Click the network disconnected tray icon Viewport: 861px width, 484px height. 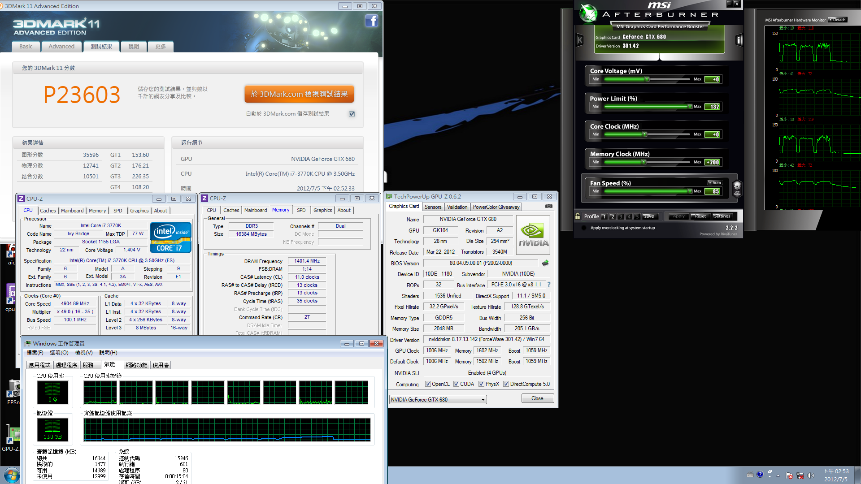(800, 475)
